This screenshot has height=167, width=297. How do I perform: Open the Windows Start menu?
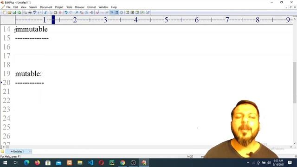point(5,163)
